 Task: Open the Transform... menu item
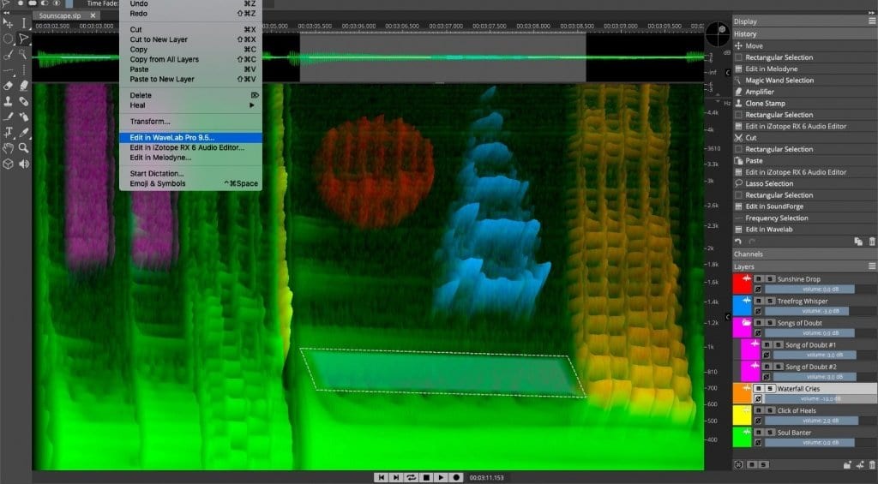click(190, 122)
